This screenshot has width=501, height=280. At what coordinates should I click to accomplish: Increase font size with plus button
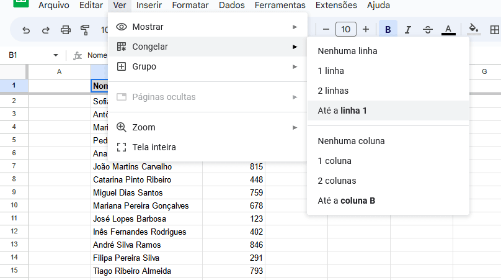(366, 29)
